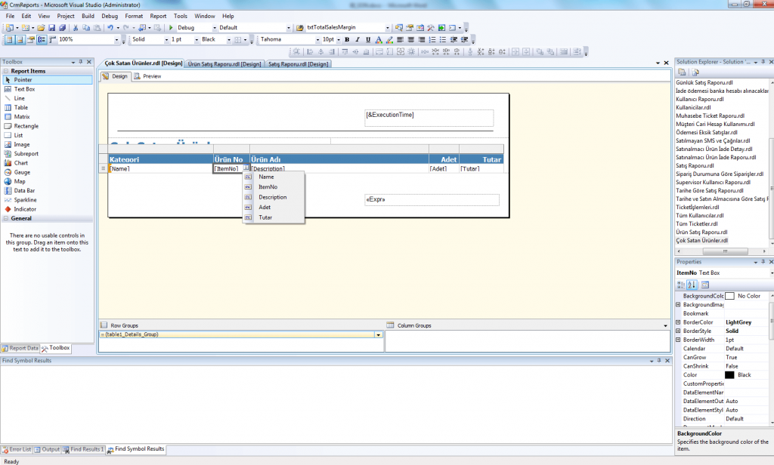This screenshot has height=465, width=774.
Task: Click the Copy icon in toolbar
Action: pyautogui.click(x=86, y=28)
